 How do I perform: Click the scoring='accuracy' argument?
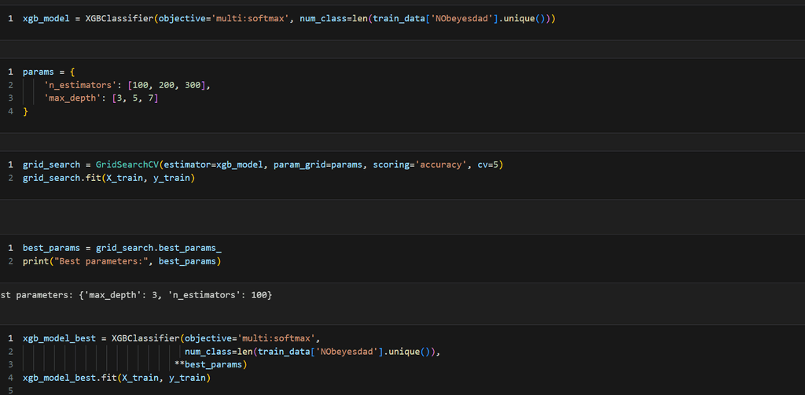click(x=420, y=165)
